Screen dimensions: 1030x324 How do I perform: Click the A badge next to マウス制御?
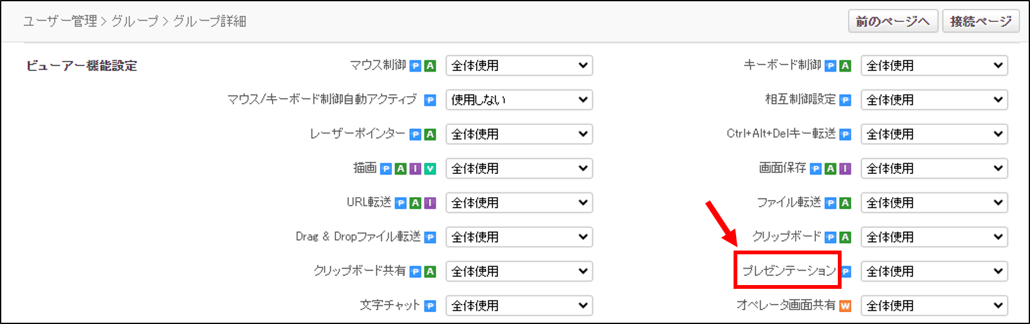point(430,66)
